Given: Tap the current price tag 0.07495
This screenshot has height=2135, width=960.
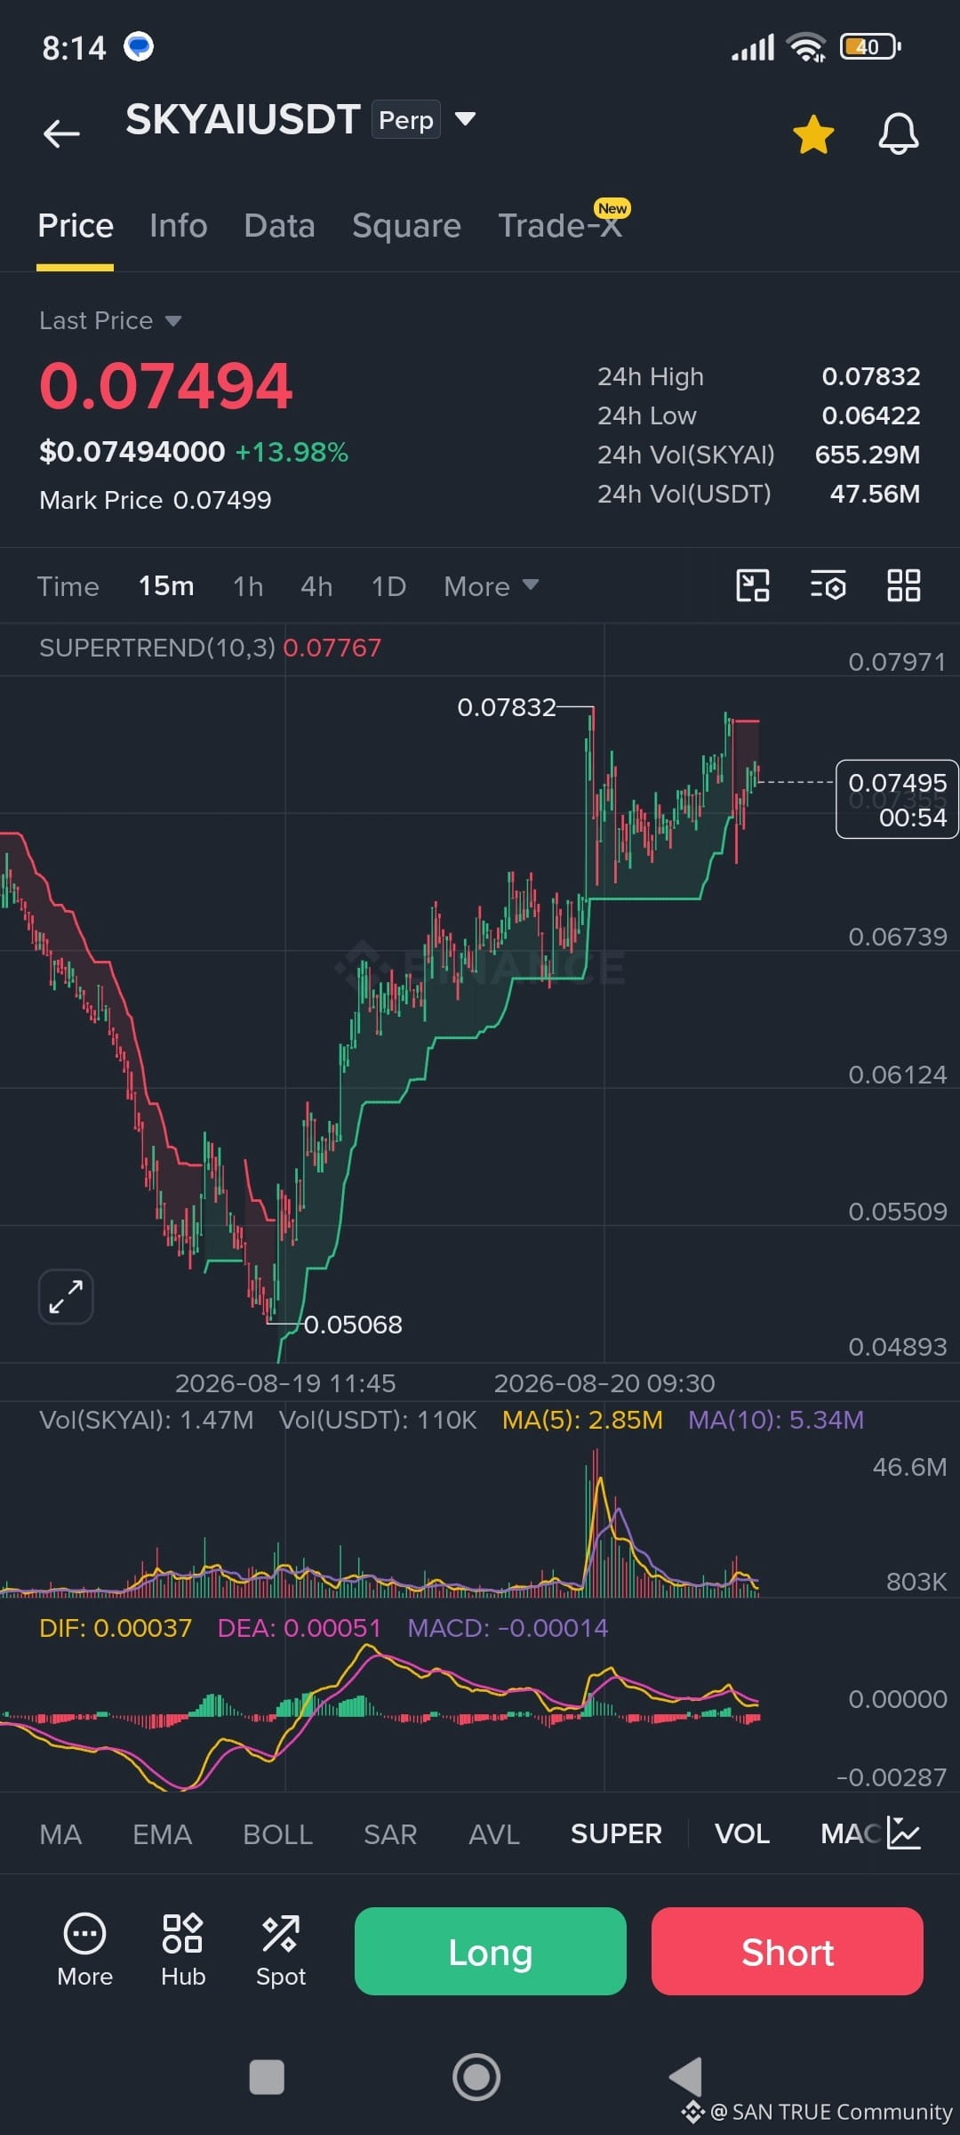Looking at the screenshot, I should 897,799.
